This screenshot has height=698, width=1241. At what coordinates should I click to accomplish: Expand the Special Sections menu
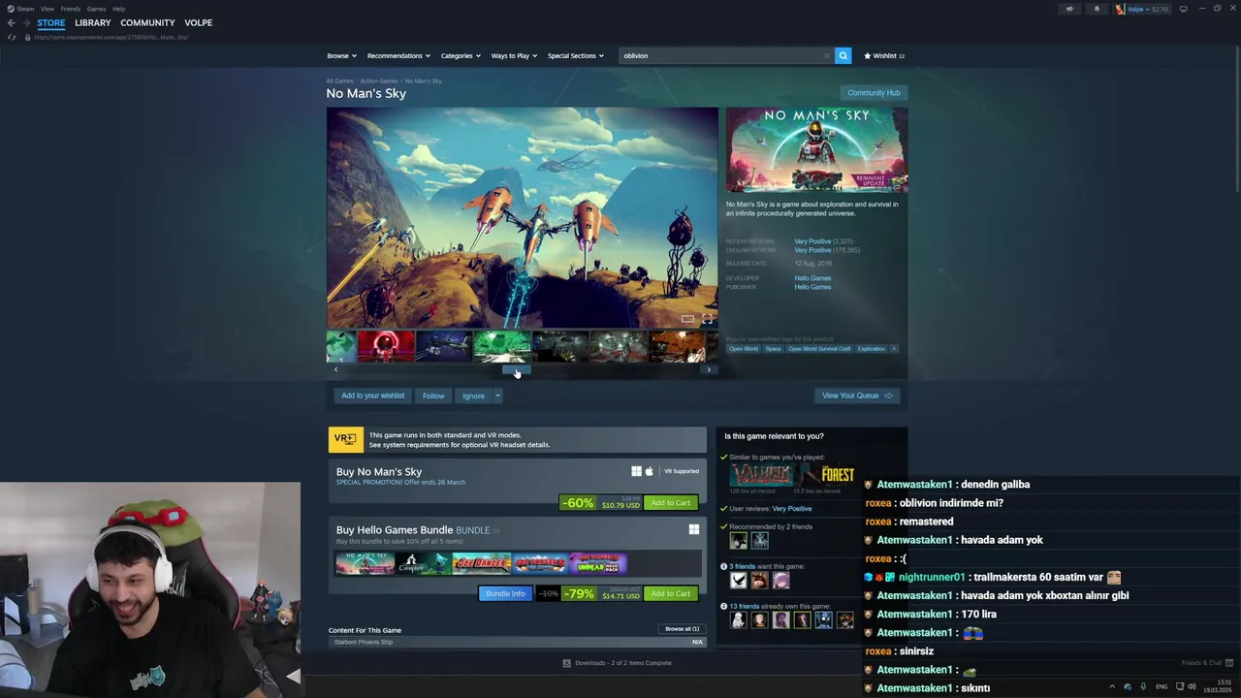click(x=575, y=55)
